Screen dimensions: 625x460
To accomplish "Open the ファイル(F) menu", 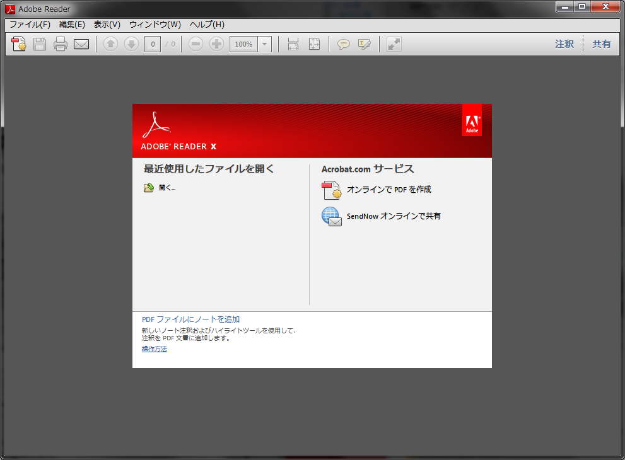I will (30, 25).
